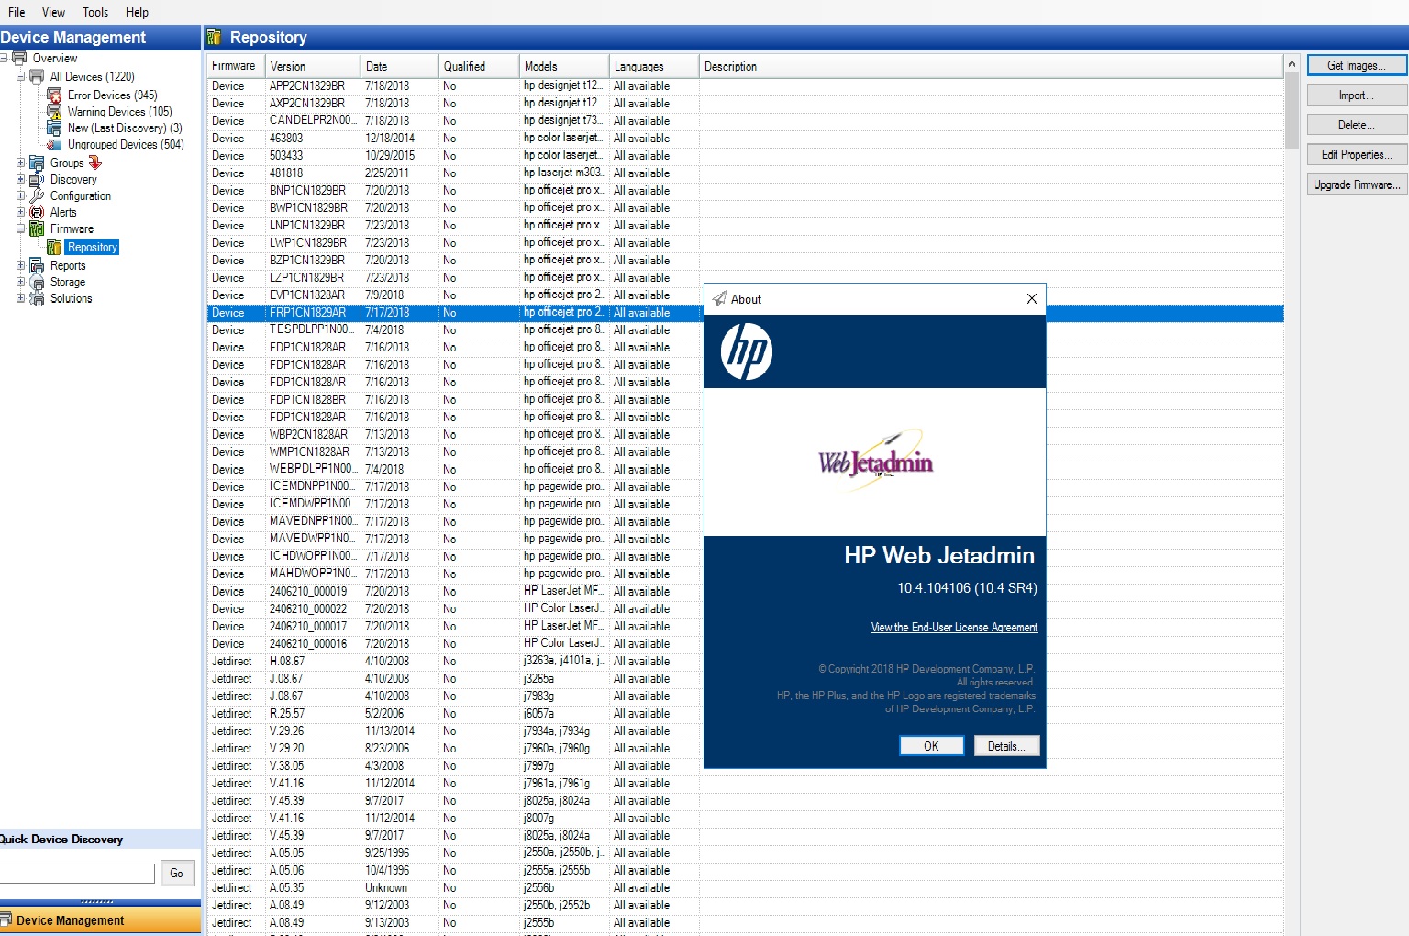This screenshot has width=1409, height=936.
Task: Click the Warning Devices icon
Action: click(x=54, y=111)
